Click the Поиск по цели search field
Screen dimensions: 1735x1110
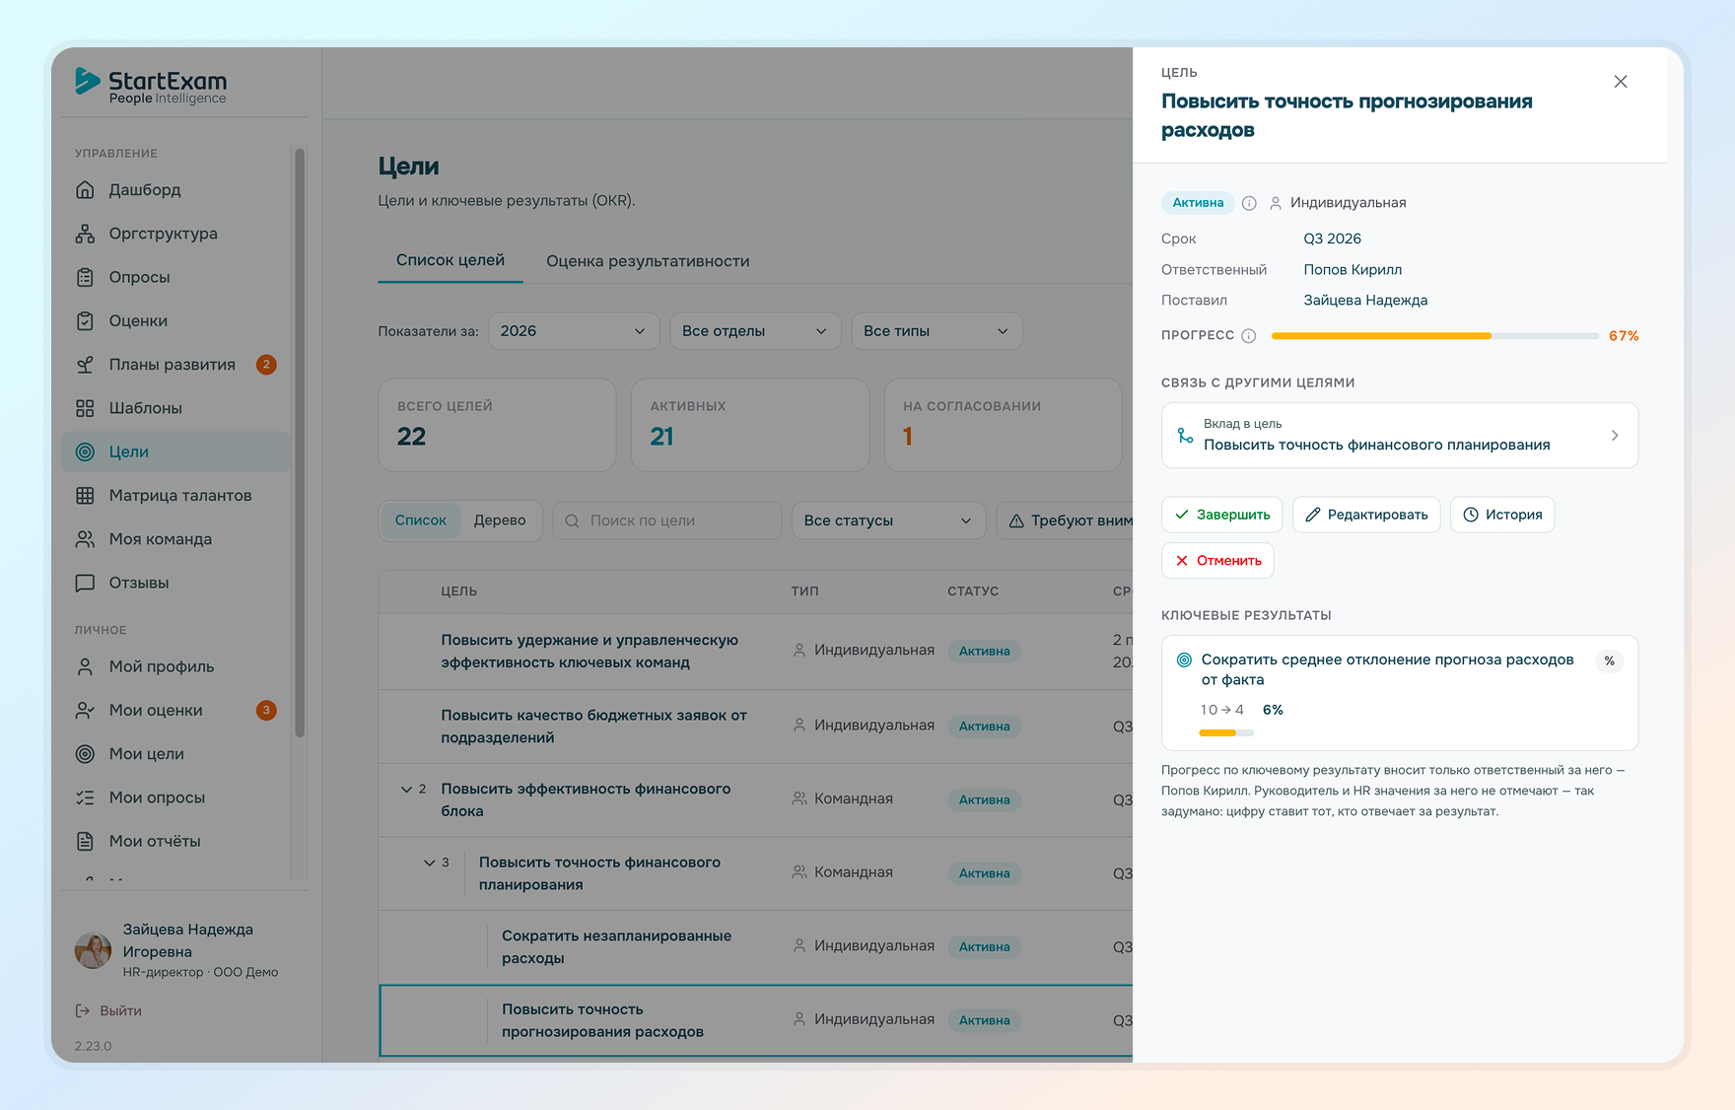click(x=667, y=520)
